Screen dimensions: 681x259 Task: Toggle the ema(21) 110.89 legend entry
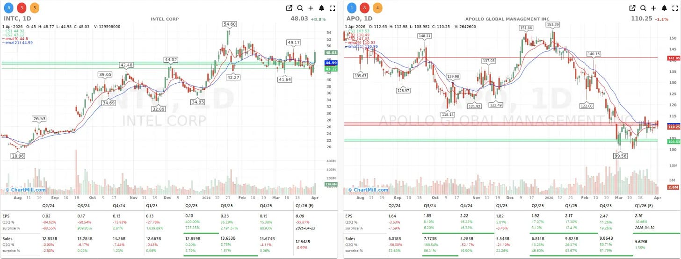tap(362, 47)
